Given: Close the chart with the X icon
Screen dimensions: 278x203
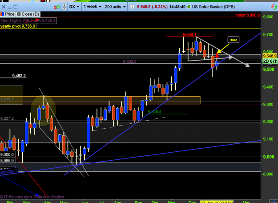Looking at the screenshot, I should (x=4, y=7).
